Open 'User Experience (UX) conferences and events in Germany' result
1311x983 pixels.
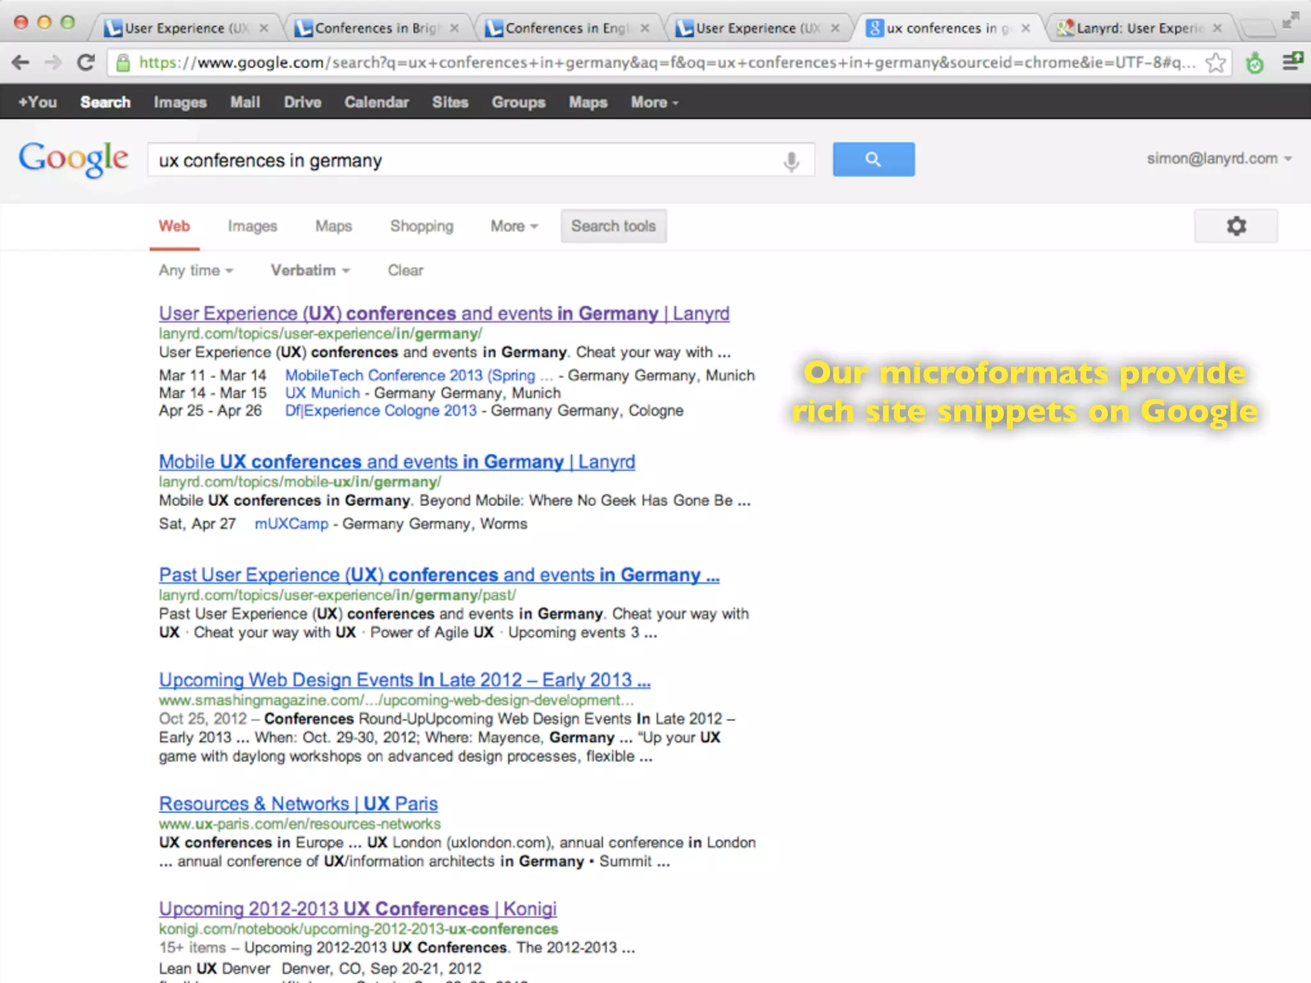(444, 314)
